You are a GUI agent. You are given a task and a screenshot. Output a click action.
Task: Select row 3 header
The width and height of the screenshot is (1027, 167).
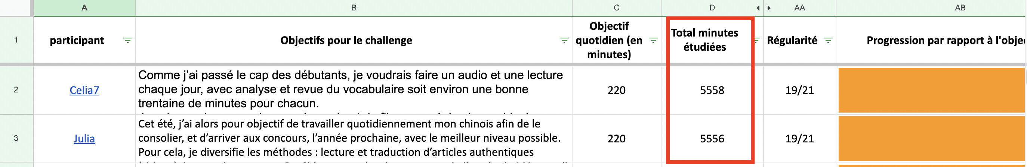(x=16, y=138)
